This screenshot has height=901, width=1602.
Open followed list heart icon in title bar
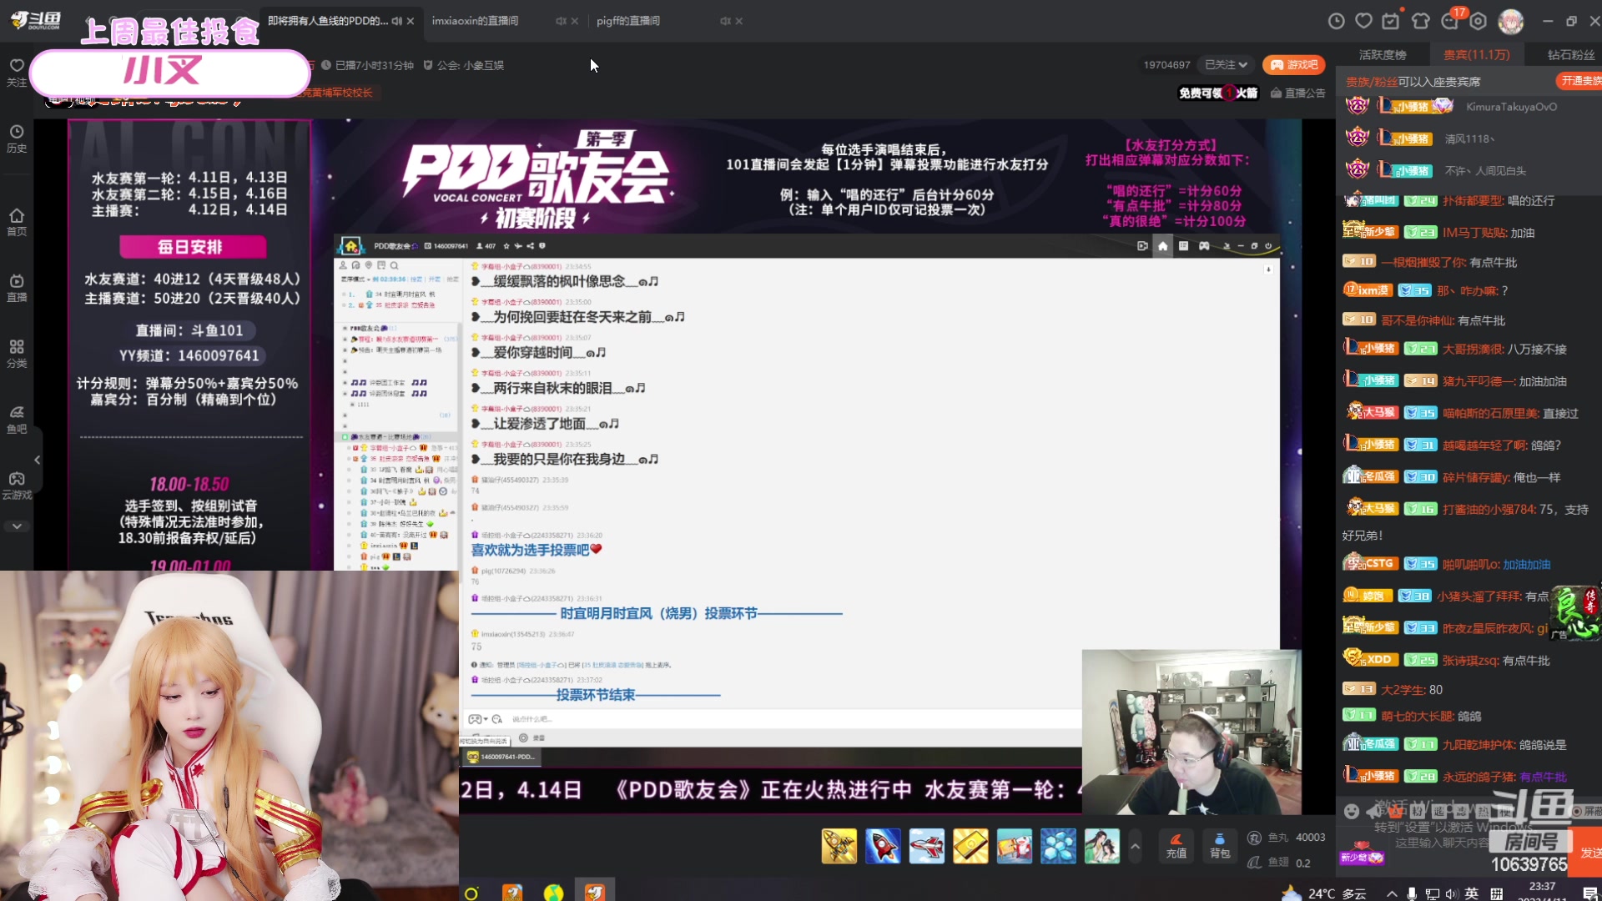click(x=1364, y=21)
